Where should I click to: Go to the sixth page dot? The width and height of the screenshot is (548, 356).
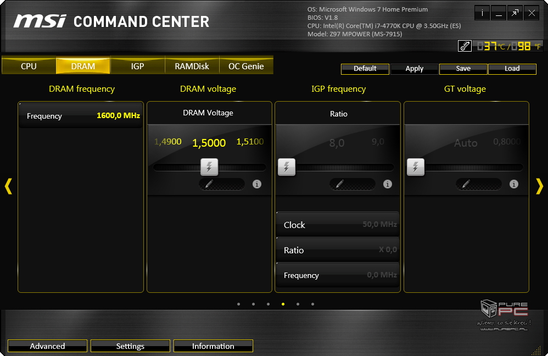point(313,304)
